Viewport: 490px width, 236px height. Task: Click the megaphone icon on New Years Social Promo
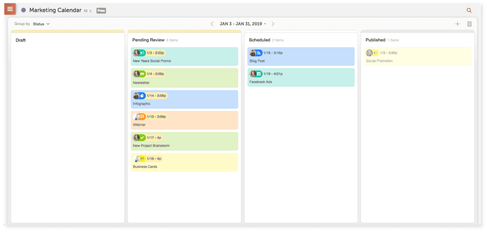143,53
